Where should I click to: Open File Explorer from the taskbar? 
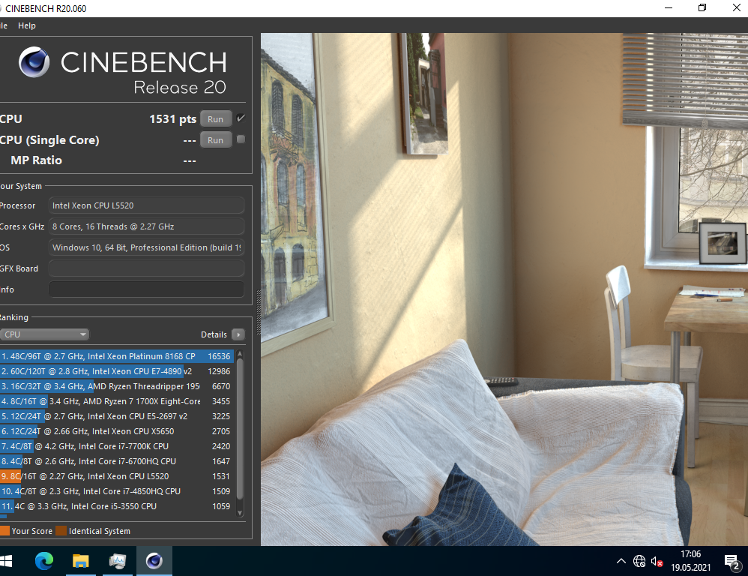click(81, 561)
